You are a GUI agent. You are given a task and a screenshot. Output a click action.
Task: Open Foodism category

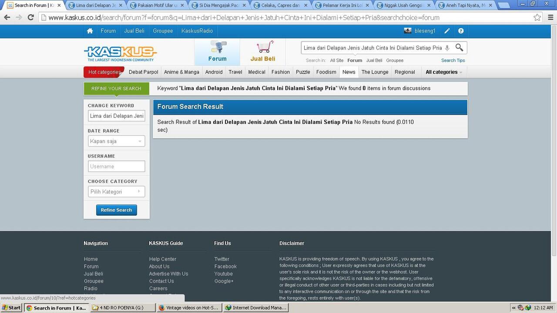(x=326, y=72)
